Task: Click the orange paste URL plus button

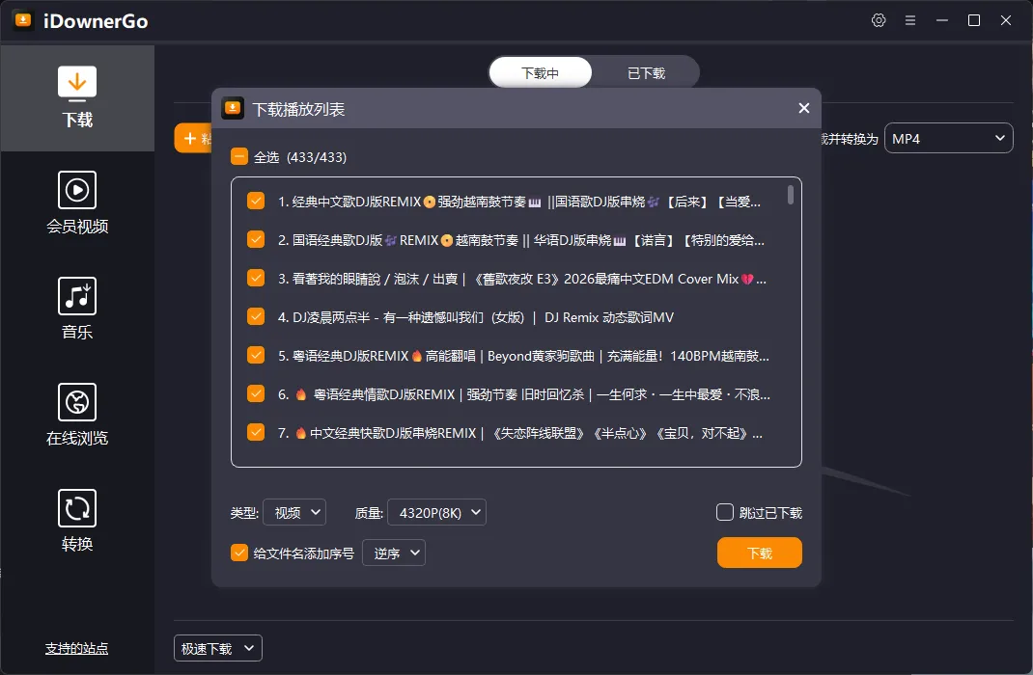Action: [193, 138]
